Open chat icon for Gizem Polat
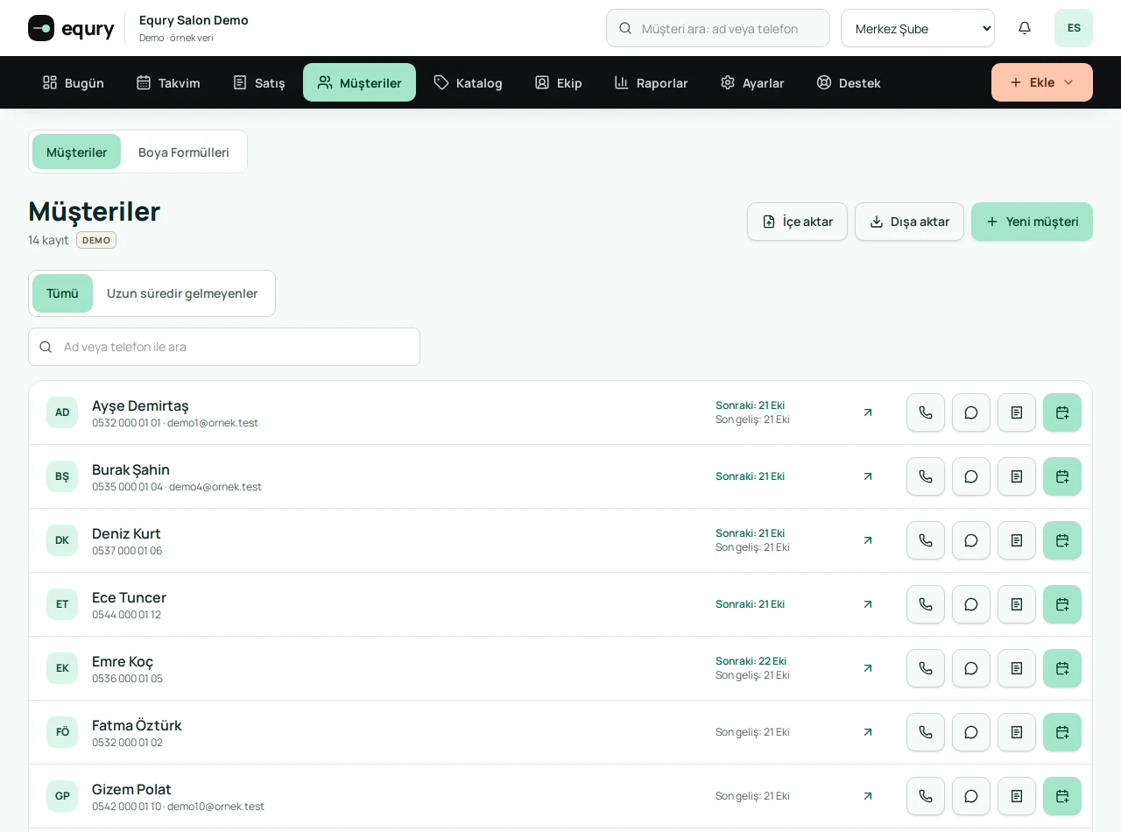Image resolution: width=1121 pixels, height=832 pixels. click(971, 796)
